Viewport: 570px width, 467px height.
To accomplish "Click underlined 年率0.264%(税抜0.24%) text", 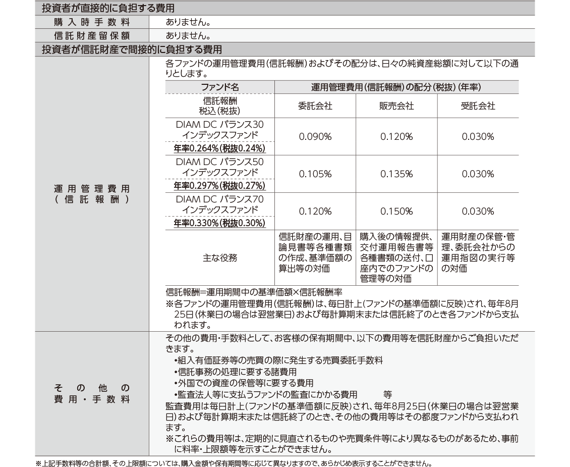I will pos(219,148).
